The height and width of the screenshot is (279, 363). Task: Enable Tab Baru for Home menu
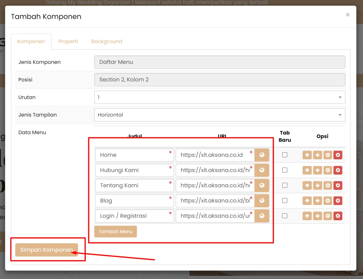pos(285,155)
